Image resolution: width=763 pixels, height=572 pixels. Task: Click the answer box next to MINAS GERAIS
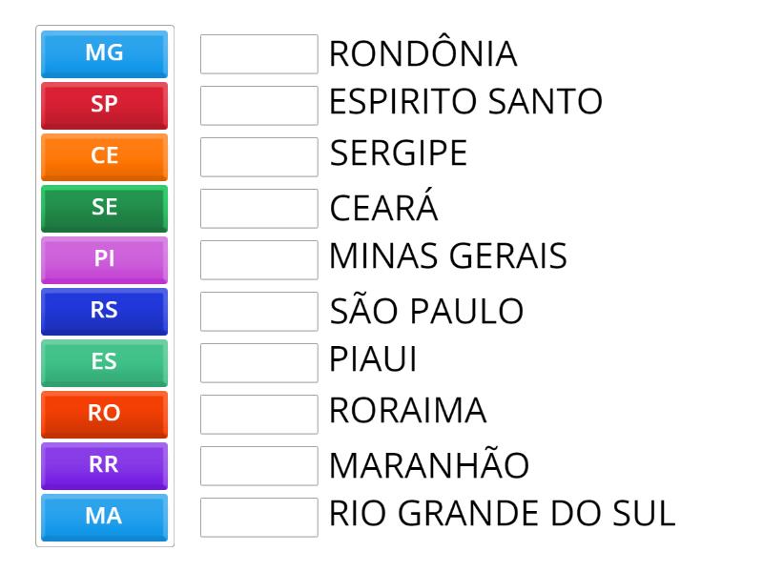259,259
